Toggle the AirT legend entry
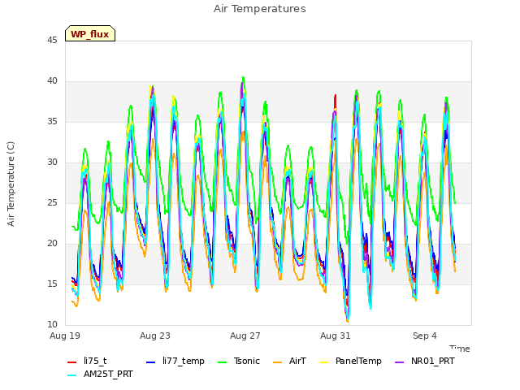Image resolution: width=520 pixels, height=390 pixels. click(289, 361)
